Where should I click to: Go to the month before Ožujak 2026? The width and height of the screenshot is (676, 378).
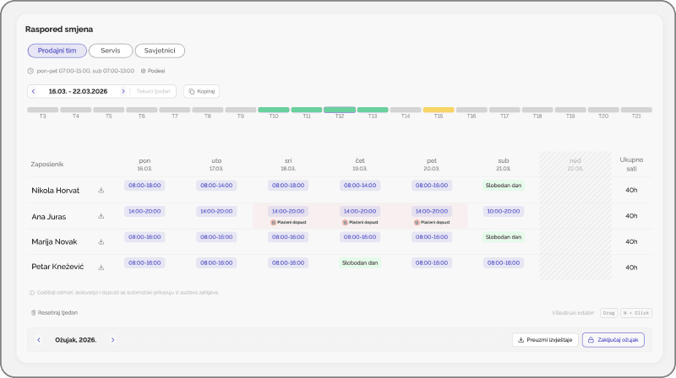[x=38, y=340]
